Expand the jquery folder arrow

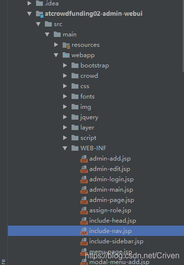(65, 117)
